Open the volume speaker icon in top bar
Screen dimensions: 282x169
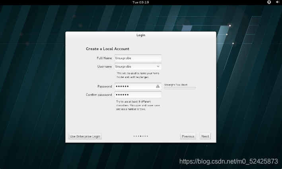[278, 2]
